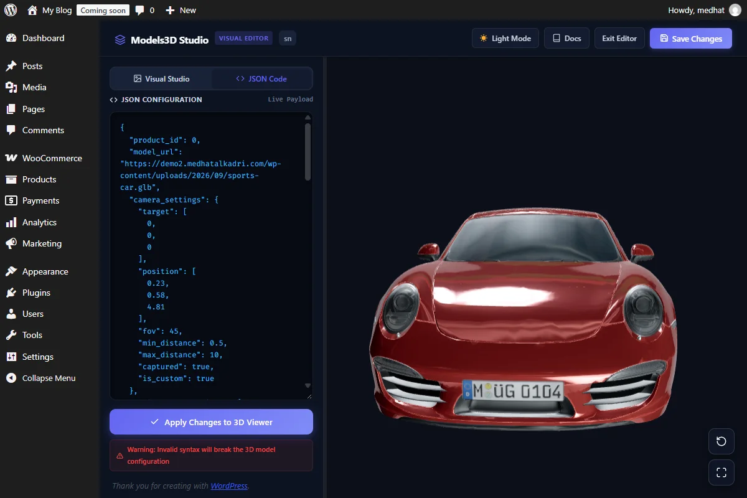Click the JSON editor scrollbar thumb
The height and width of the screenshot is (498, 747).
(x=308, y=151)
